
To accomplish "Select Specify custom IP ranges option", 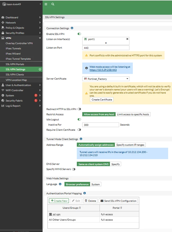I will (x=130, y=145).
